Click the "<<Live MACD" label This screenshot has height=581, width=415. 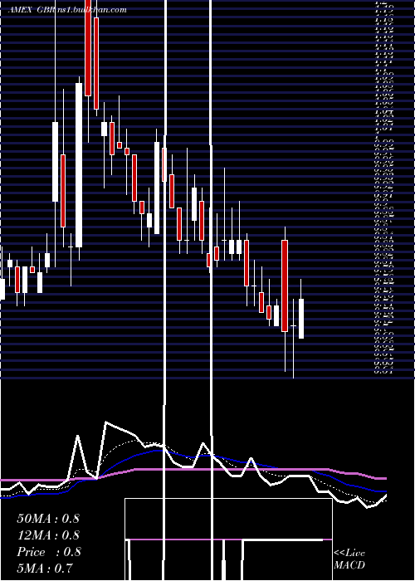click(x=349, y=559)
